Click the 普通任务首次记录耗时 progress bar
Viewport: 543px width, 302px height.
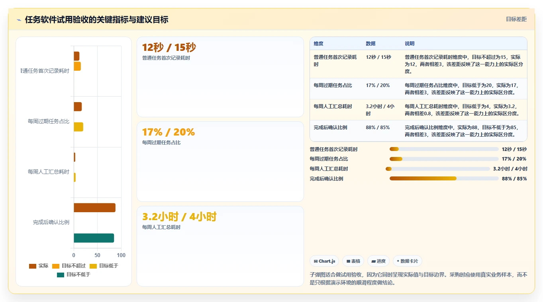pos(444,149)
